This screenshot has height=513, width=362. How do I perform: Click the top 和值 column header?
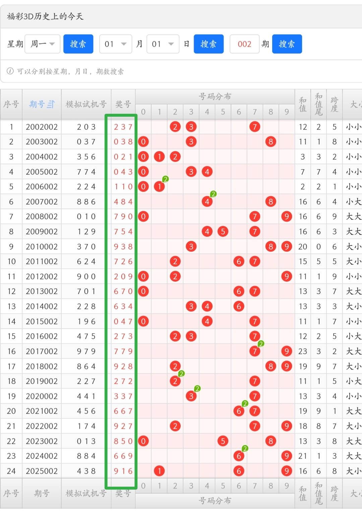point(303,104)
